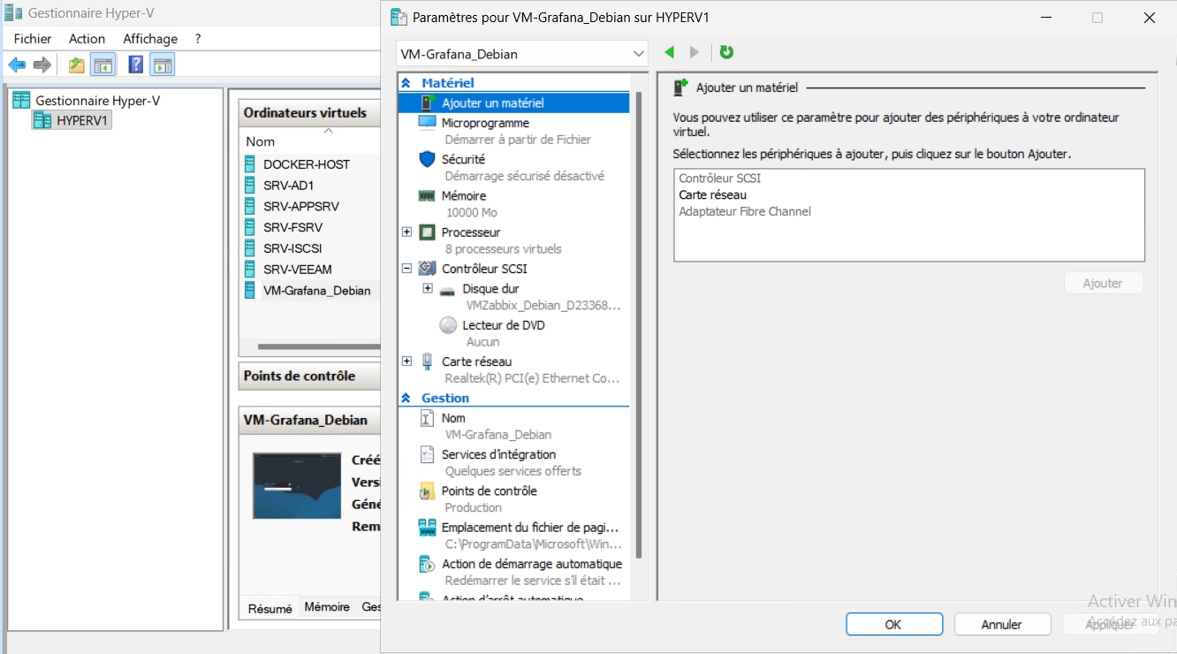Open the blue help question-mark toolbar icon

click(x=136, y=65)
